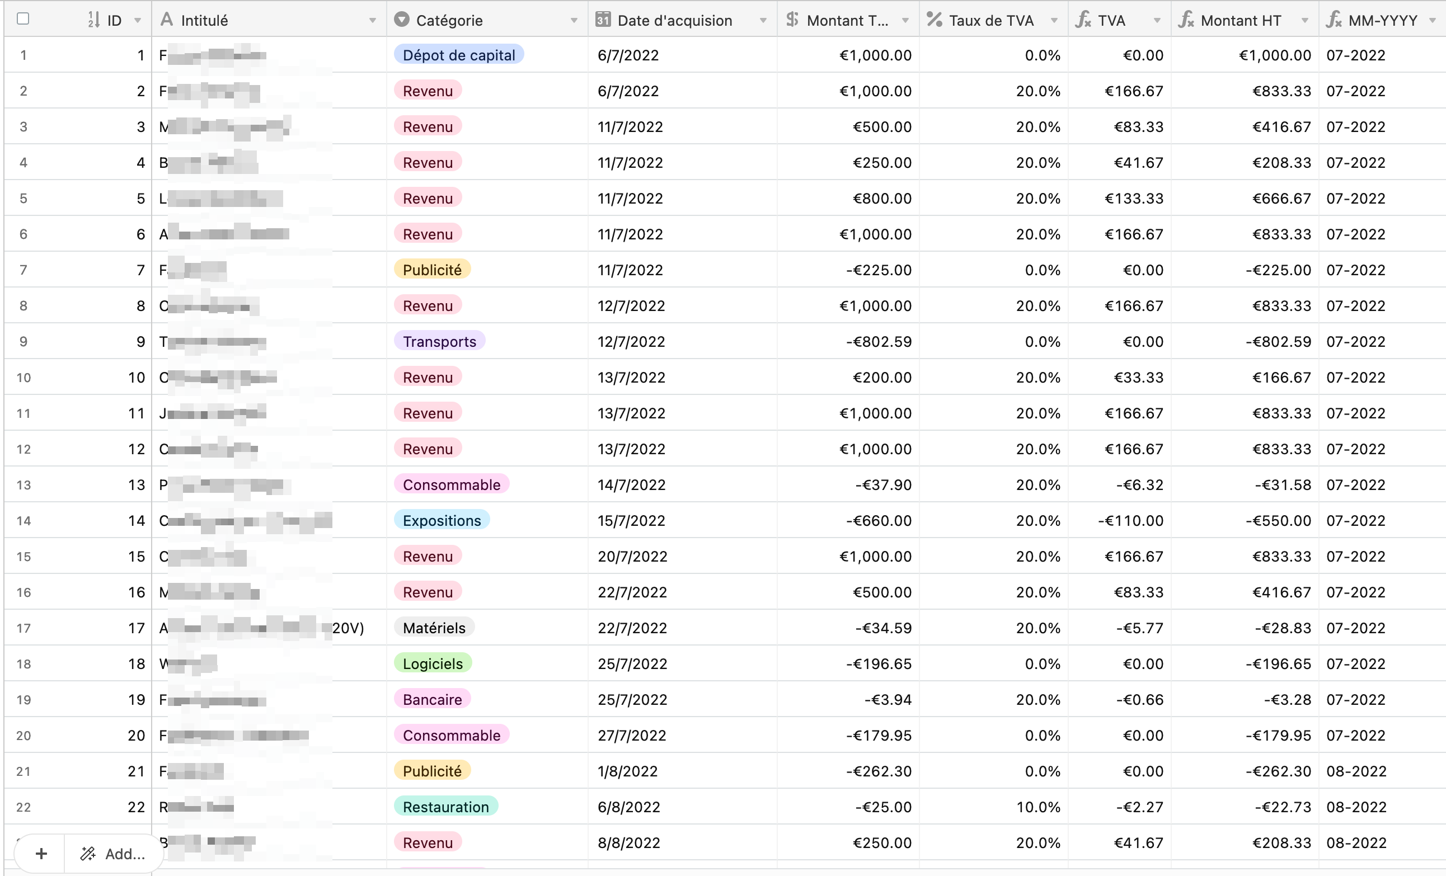Click Montant HT cell -€28.83
Screen dimensions: 1446x876
1245,628
